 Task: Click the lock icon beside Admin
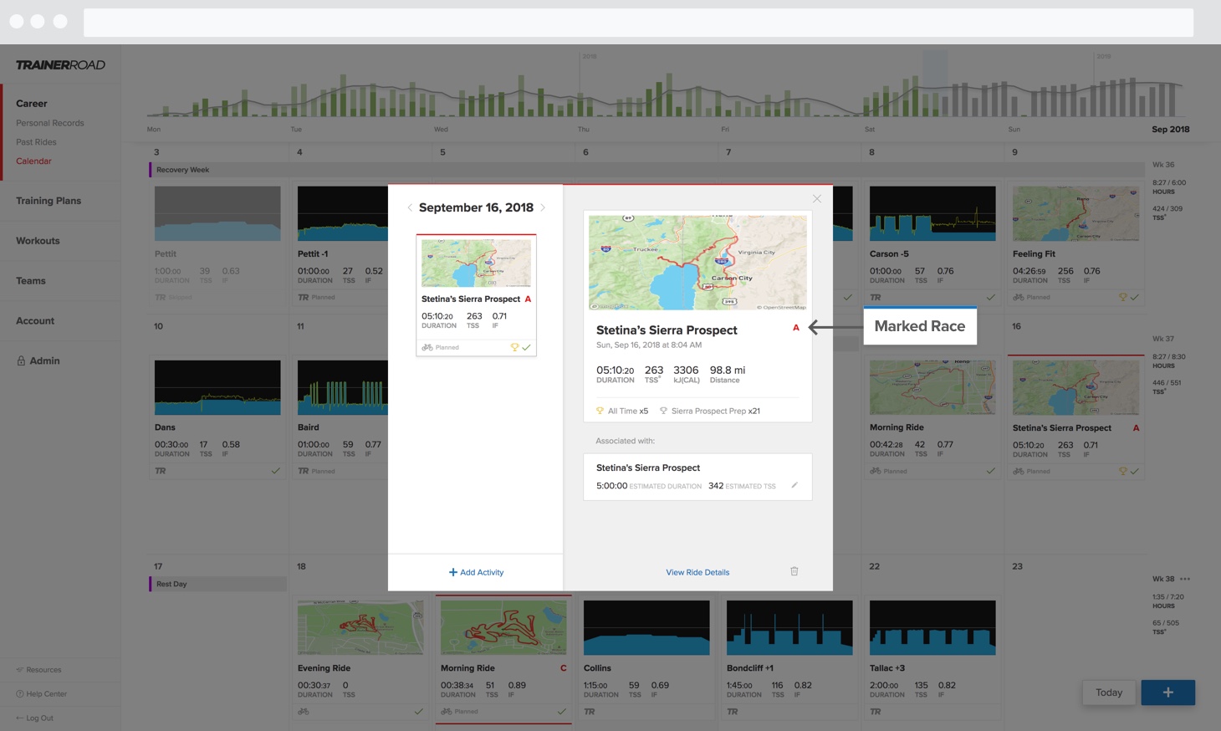coord(21,360)
